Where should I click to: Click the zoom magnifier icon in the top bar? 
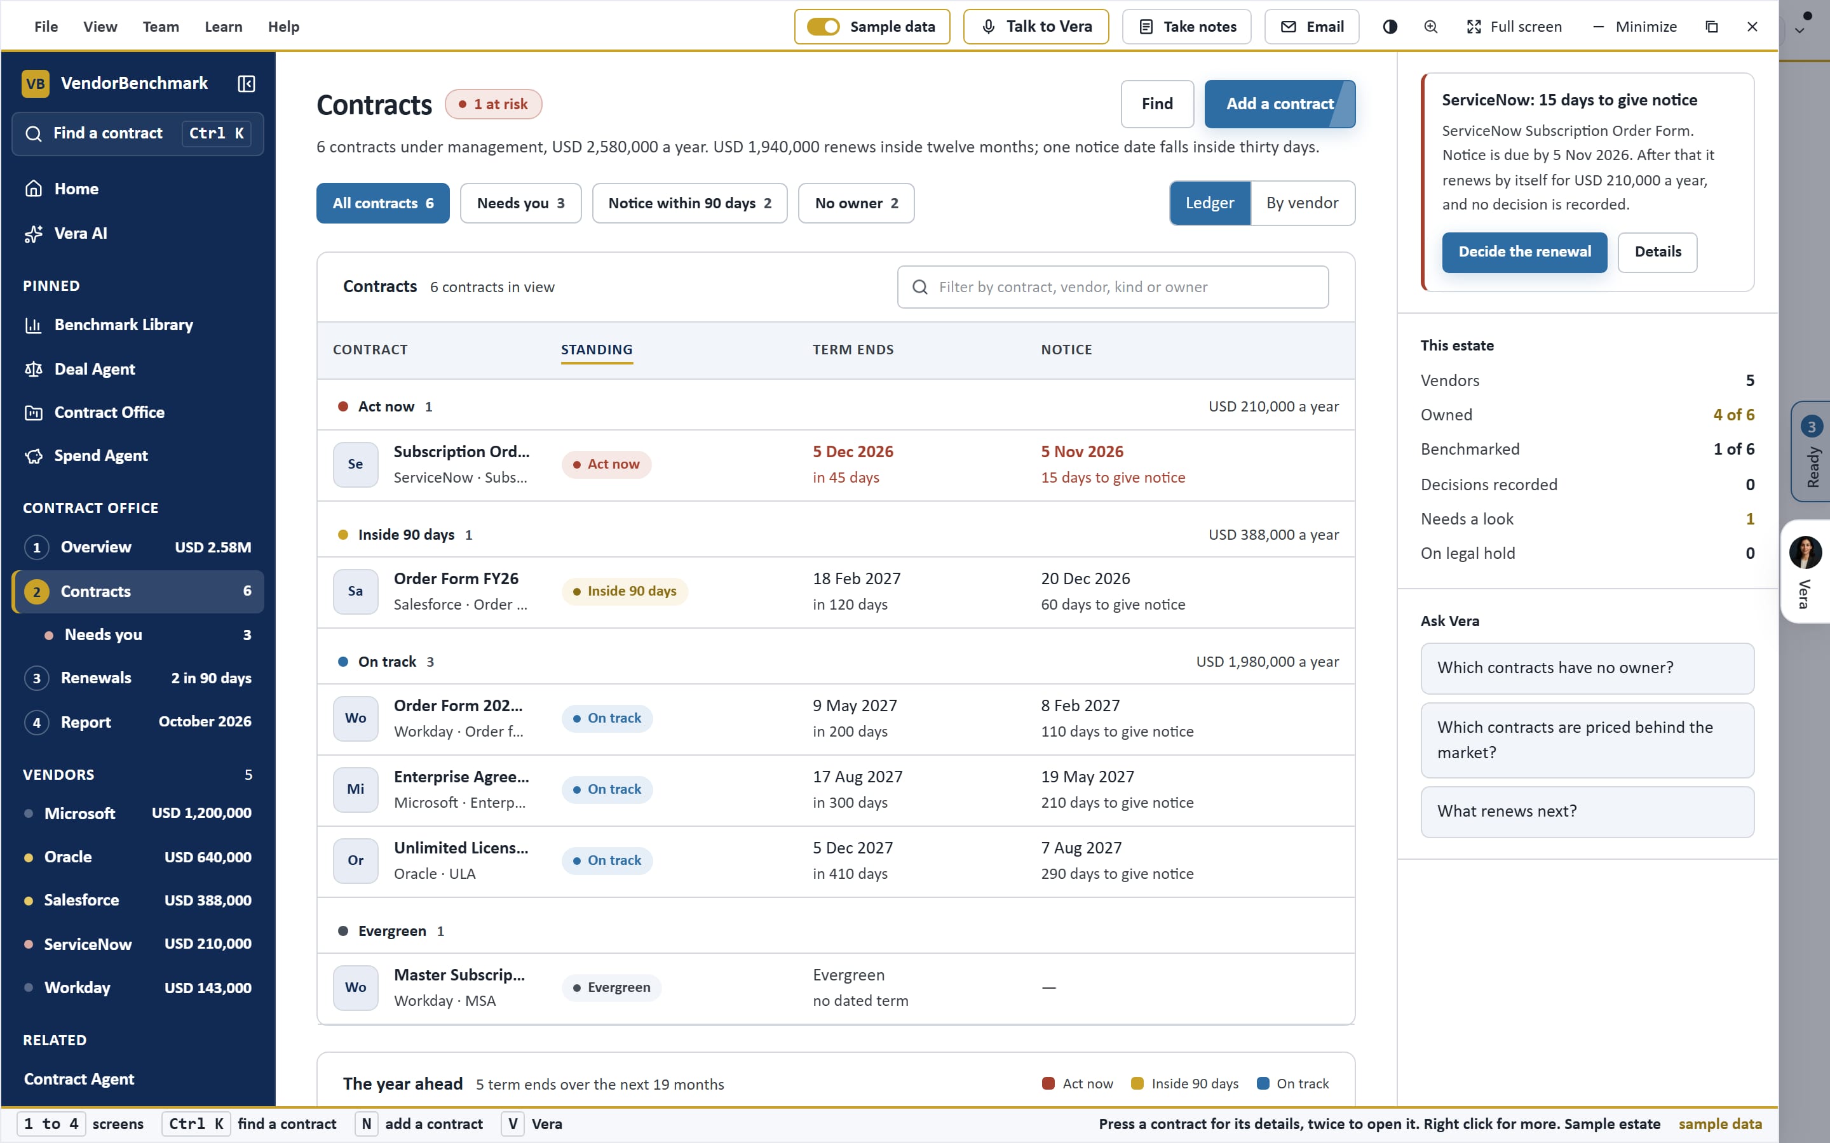(x=1431, y=27)
